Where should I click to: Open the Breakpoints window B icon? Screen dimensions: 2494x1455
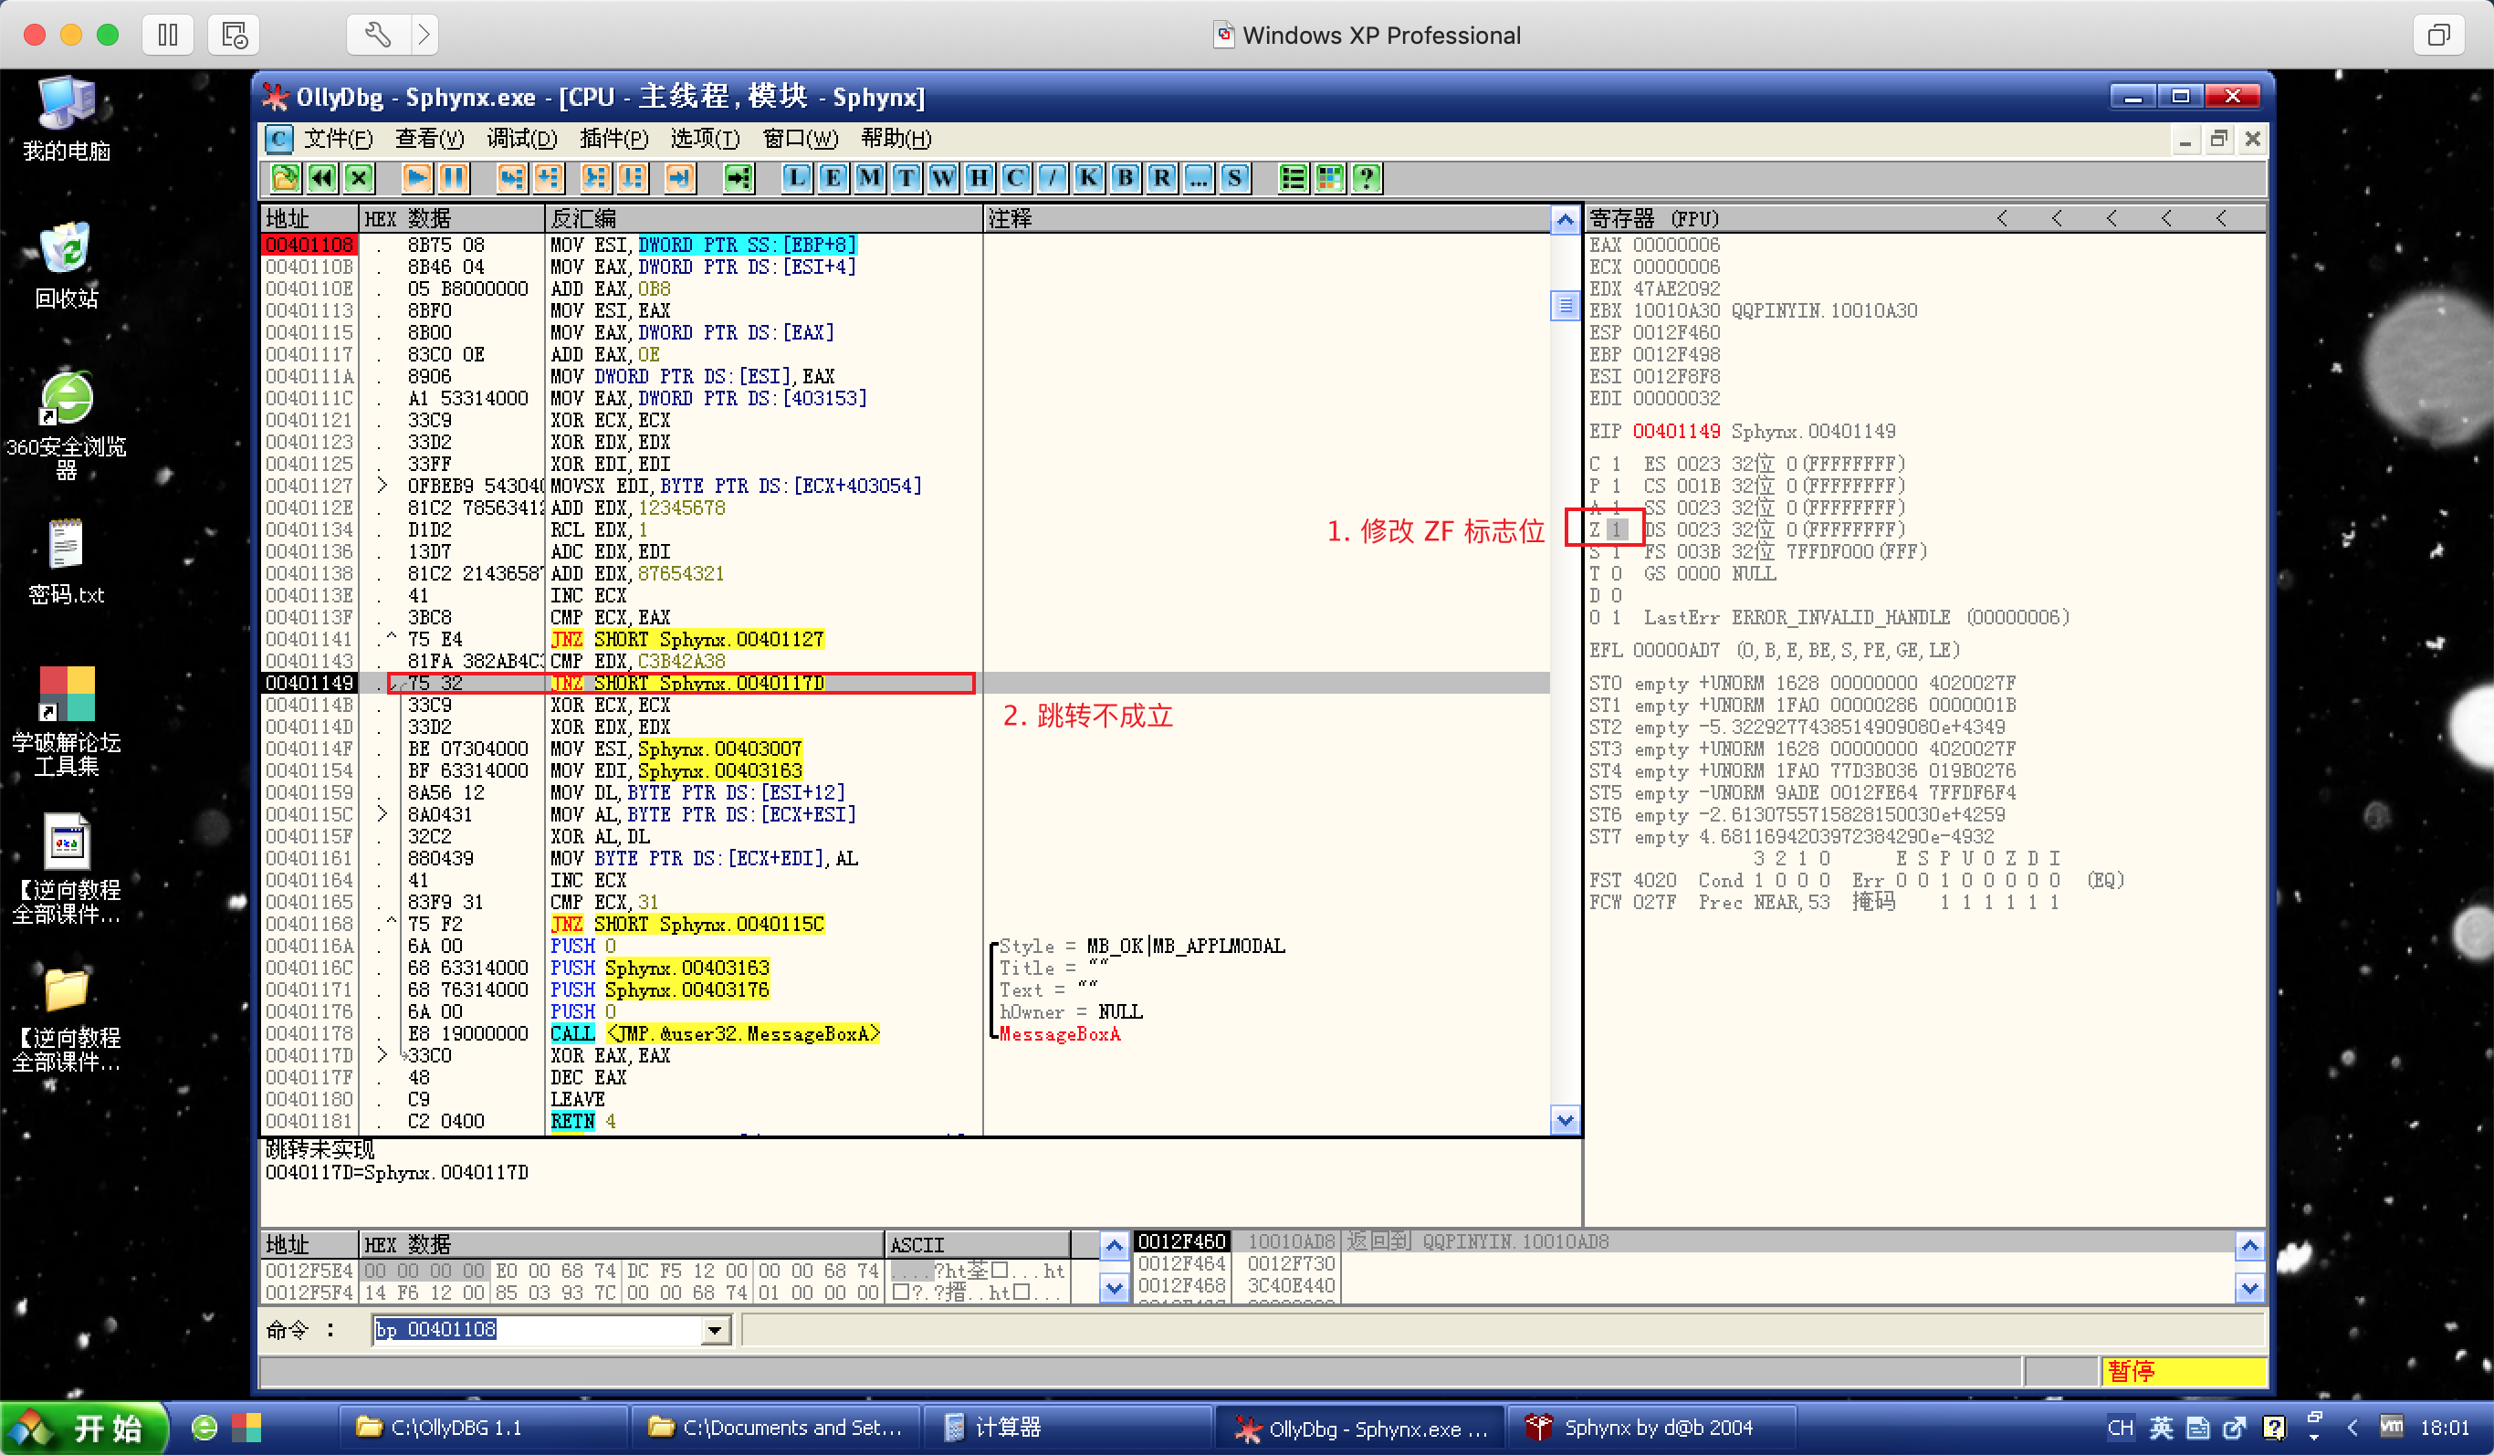click(x=1125, y=178)
